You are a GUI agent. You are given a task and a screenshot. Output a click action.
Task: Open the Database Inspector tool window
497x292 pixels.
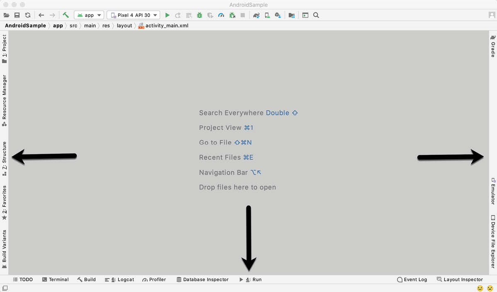click(202, 280)
